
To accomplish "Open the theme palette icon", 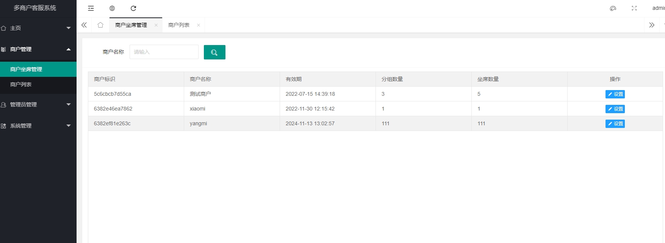I will coord(613,8).
